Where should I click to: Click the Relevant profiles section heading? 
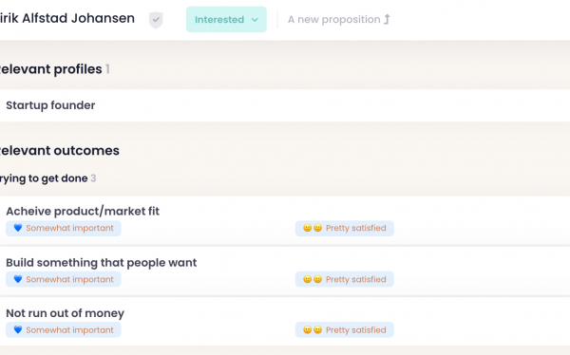(x=51, y=69)
